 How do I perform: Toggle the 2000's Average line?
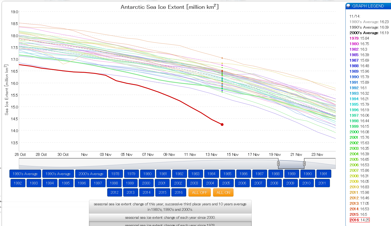91,174
